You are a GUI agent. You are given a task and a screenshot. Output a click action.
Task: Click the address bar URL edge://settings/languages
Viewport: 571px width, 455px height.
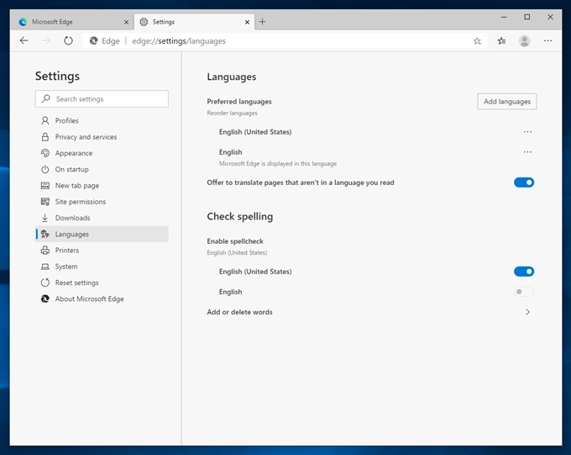pyautogui.click(x=179, y=41)
